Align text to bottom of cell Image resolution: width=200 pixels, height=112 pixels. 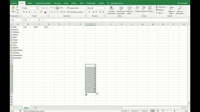pos(57,8)
